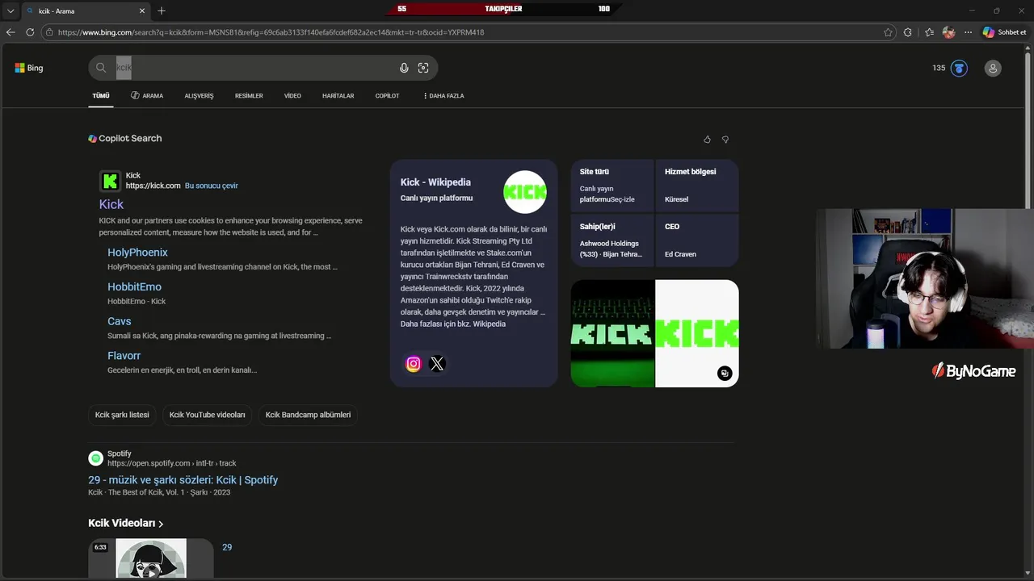This screenshot has width=1034, height=581.
Task: Click "Kcik şarkı listesi" suggestion chip
Action: (122, 415)
